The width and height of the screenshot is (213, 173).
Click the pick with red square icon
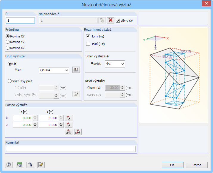pos(78,132)
